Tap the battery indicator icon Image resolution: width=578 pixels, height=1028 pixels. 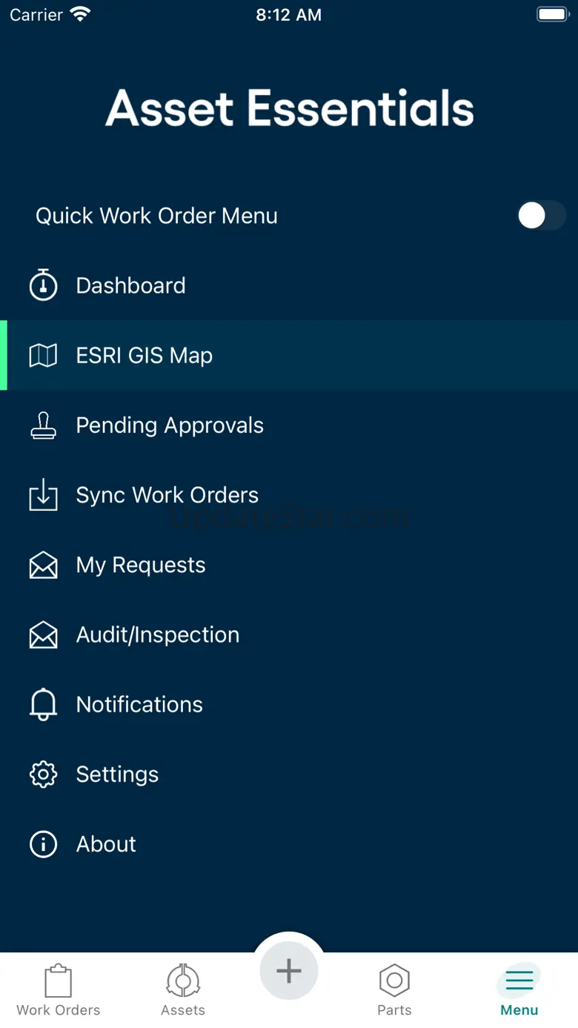click(x=552, y=14)
